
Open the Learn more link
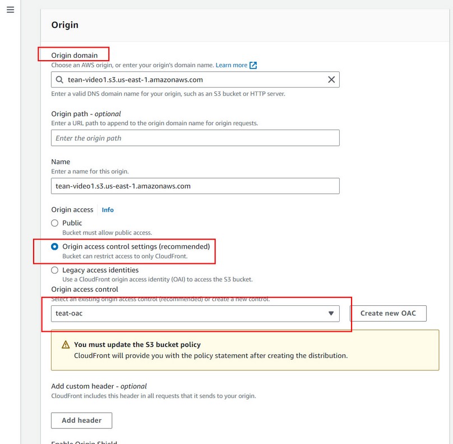(x=231, y=65)
